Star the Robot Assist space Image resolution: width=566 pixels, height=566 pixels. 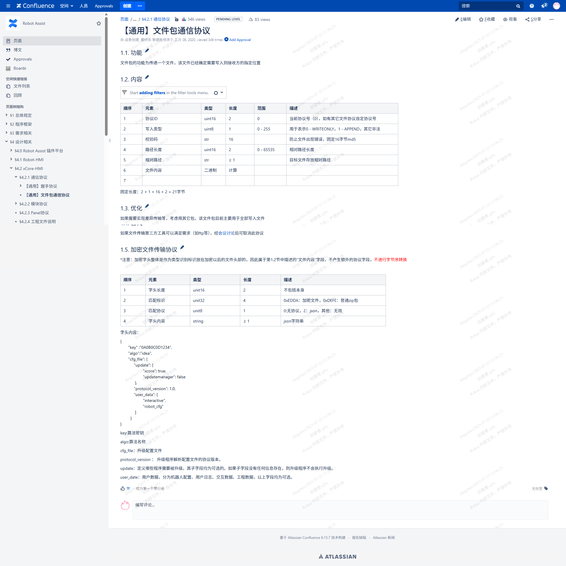[99, 23]
